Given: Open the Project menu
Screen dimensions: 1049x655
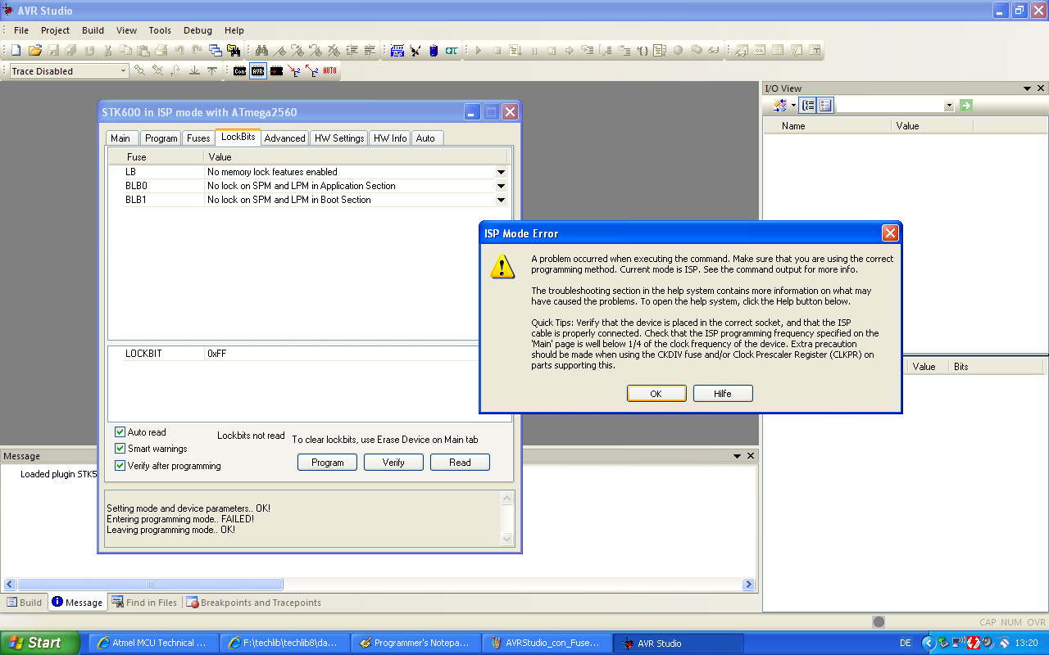Looking at the screenshot, I should click(56, 30).
